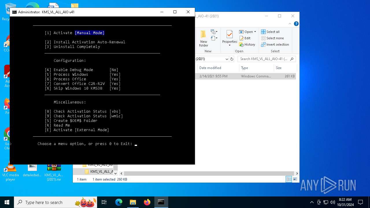Click Select all in ribbon
Viewport: 370px width, 208px height.
point(270,32)
